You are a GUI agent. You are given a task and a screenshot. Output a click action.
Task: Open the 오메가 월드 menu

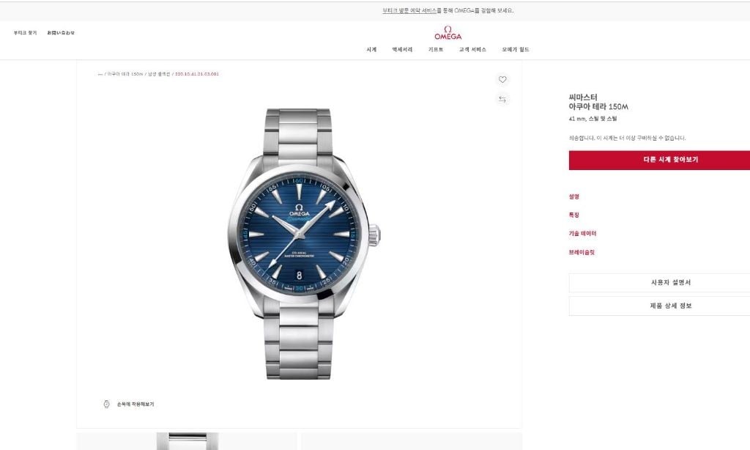516,49
